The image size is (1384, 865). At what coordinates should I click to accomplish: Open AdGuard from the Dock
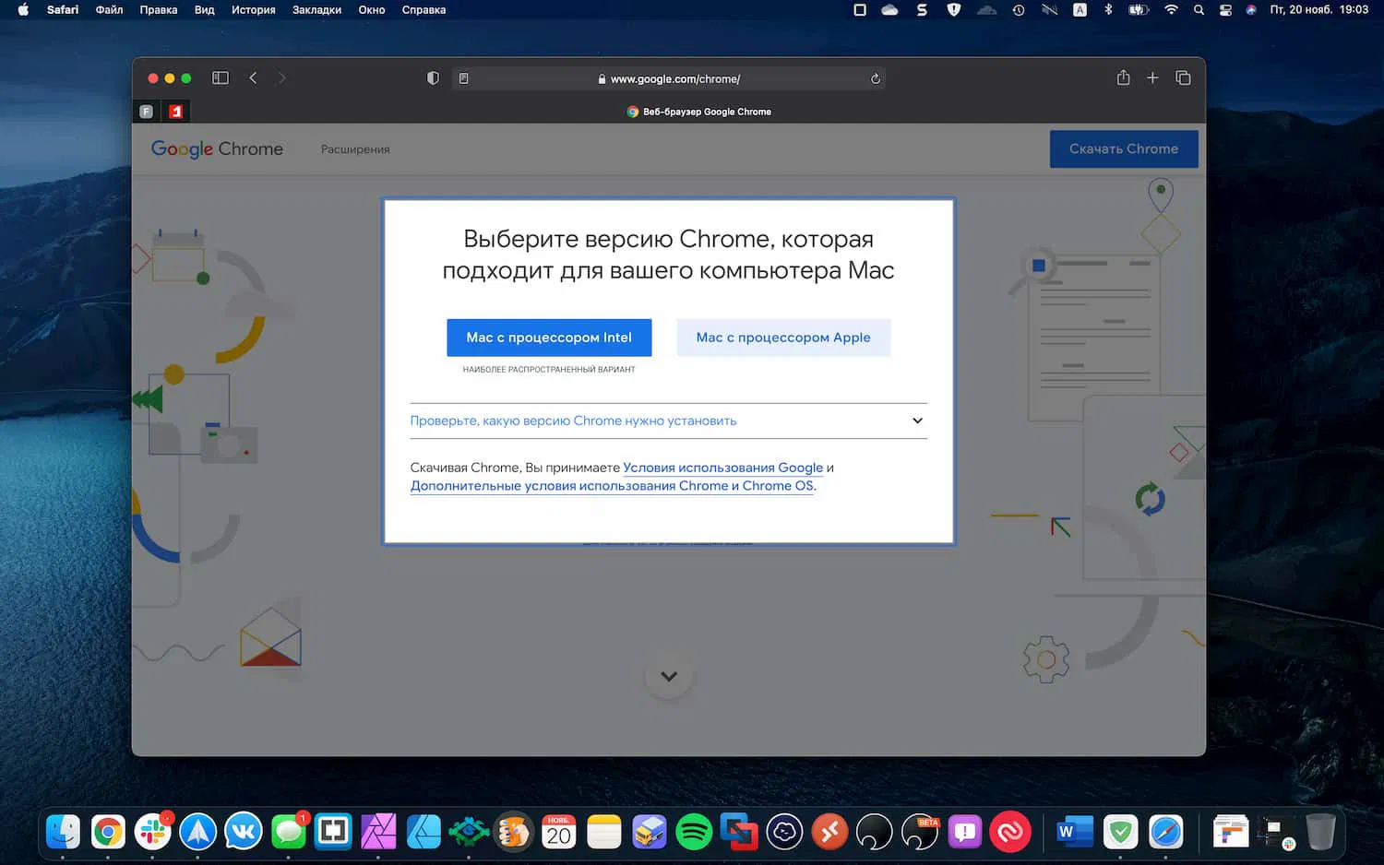tap(1120, 832)
